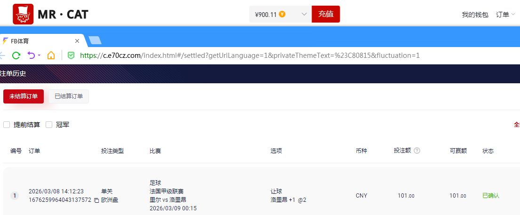Click the gold yen coin icon

282,14
